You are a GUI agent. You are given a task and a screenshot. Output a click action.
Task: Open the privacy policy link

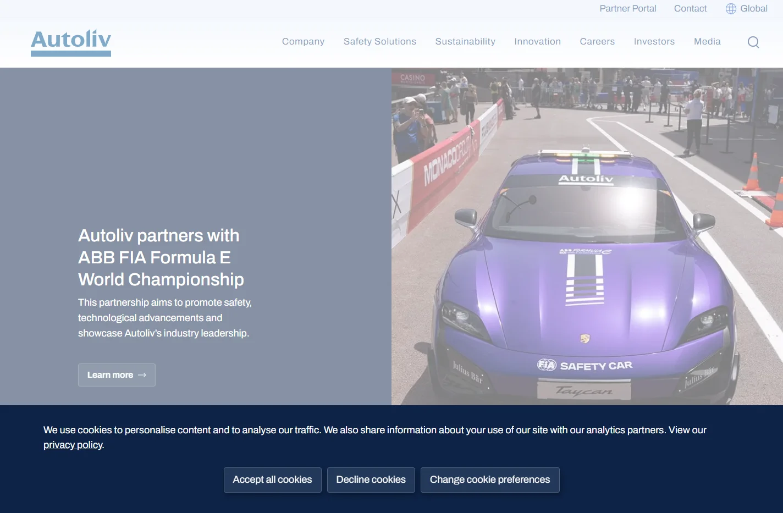73,445
